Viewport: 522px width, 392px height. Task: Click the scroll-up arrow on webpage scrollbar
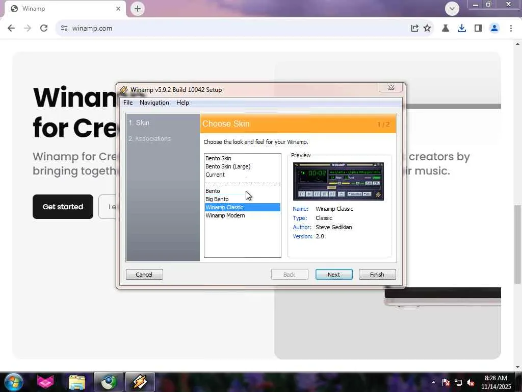[517, 44]
